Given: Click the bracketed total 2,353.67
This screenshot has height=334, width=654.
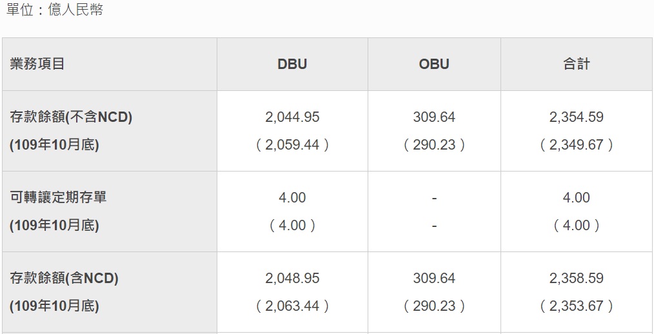Looking at the screenshot, I should coord(577,306).
